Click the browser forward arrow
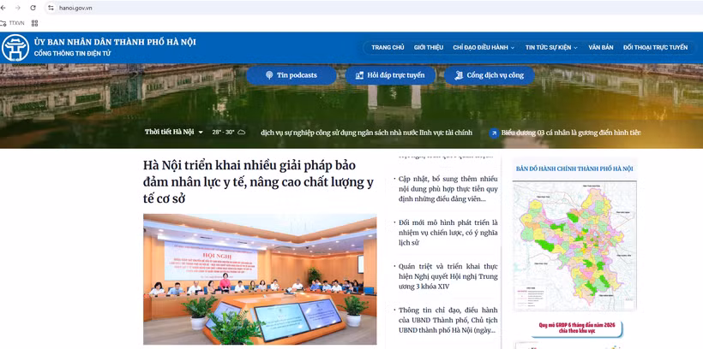Viewport: 703px width, 349px height. [x=18, y=8]
